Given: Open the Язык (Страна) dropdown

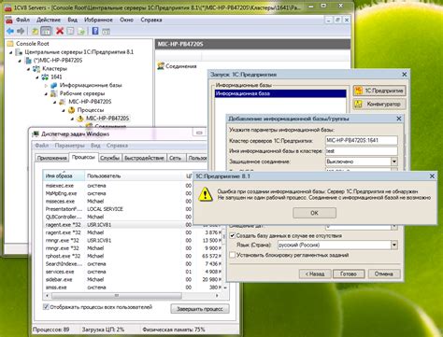Looking at the screenshot, I should 394,245.
